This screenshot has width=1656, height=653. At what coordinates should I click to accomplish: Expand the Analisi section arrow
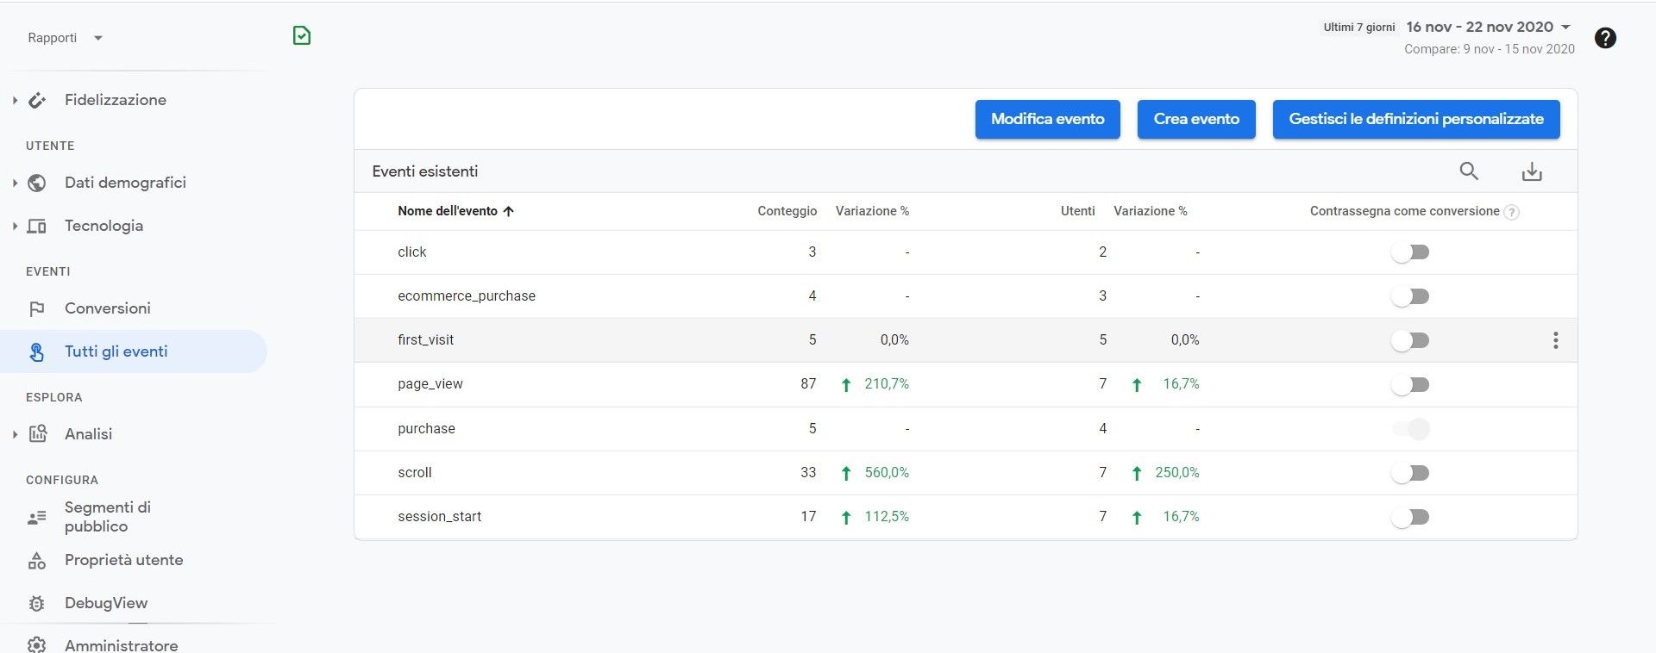point(15,434)
